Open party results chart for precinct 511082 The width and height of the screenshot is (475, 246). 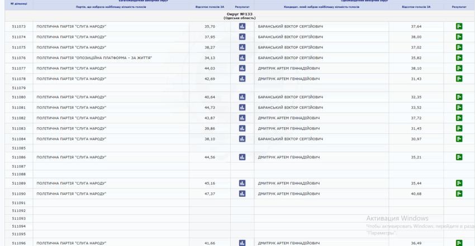242,118
